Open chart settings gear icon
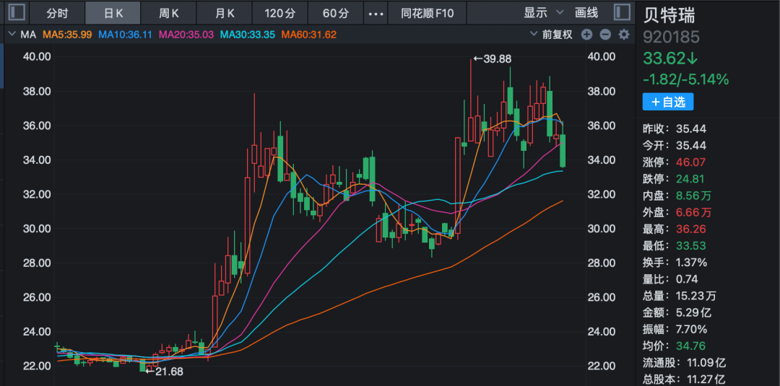The width and height of the screenshot is (780, 386). click(623, 35)
